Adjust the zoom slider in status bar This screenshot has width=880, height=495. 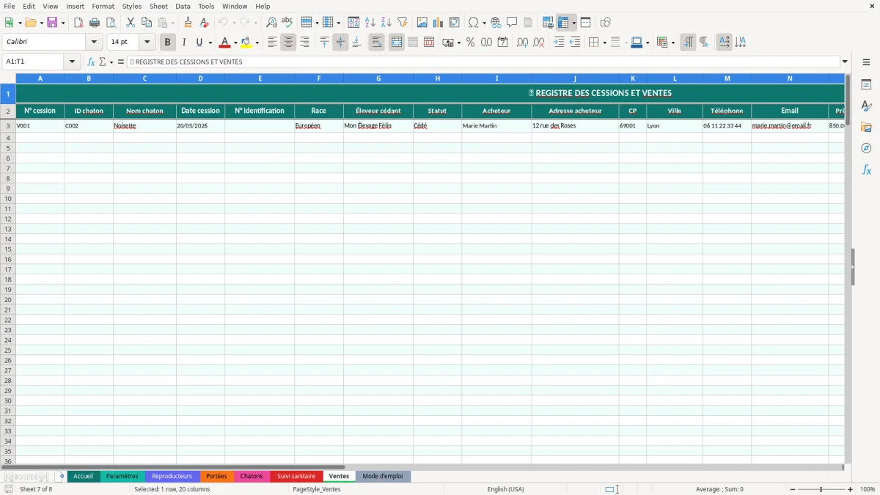point(820,489)
